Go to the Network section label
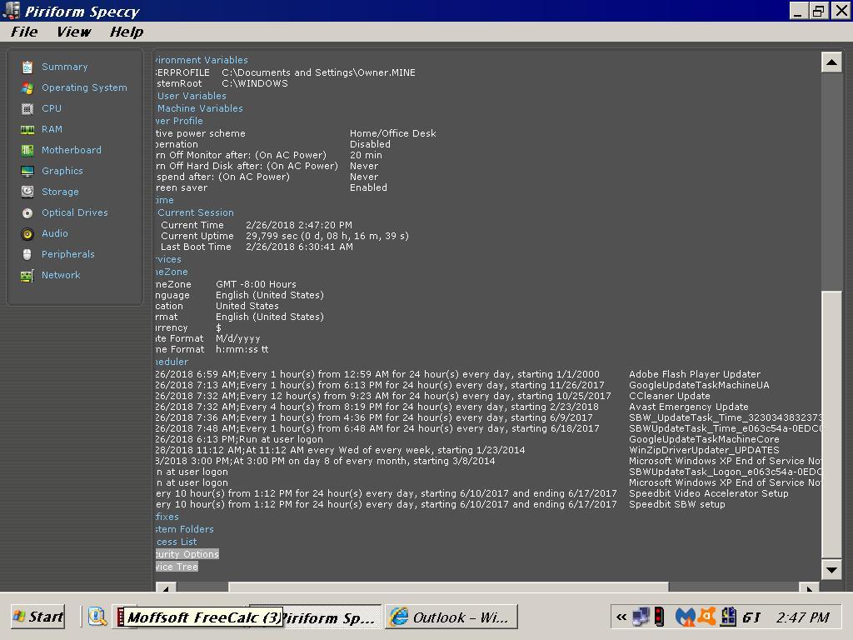This screenshot has width=853, height=640. 61,275
